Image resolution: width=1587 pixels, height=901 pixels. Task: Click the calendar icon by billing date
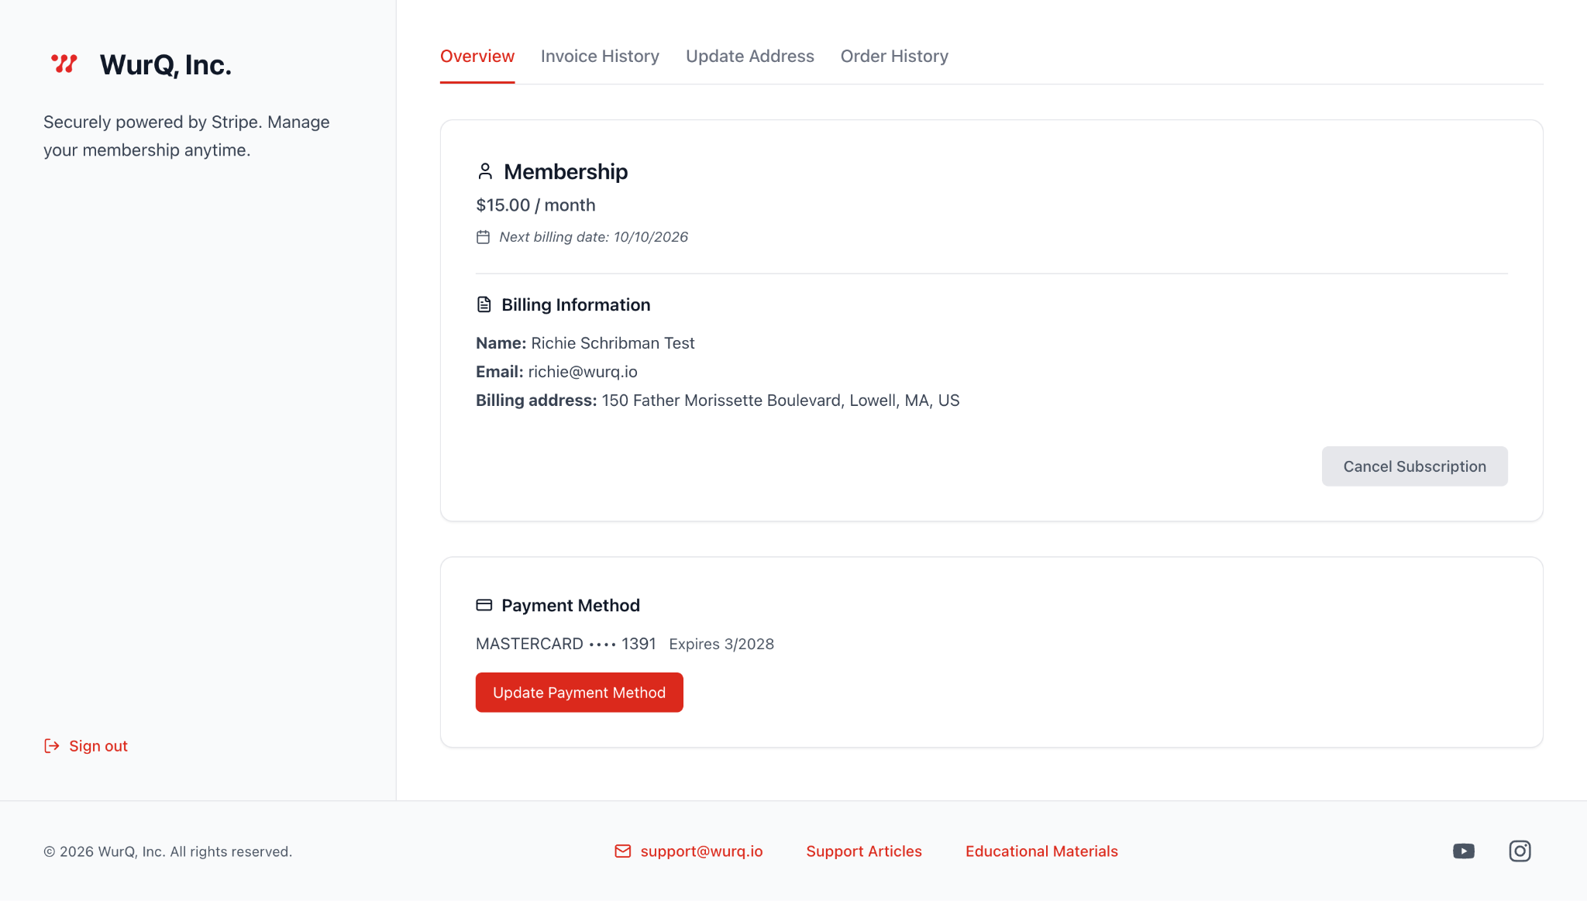(483, 237)
